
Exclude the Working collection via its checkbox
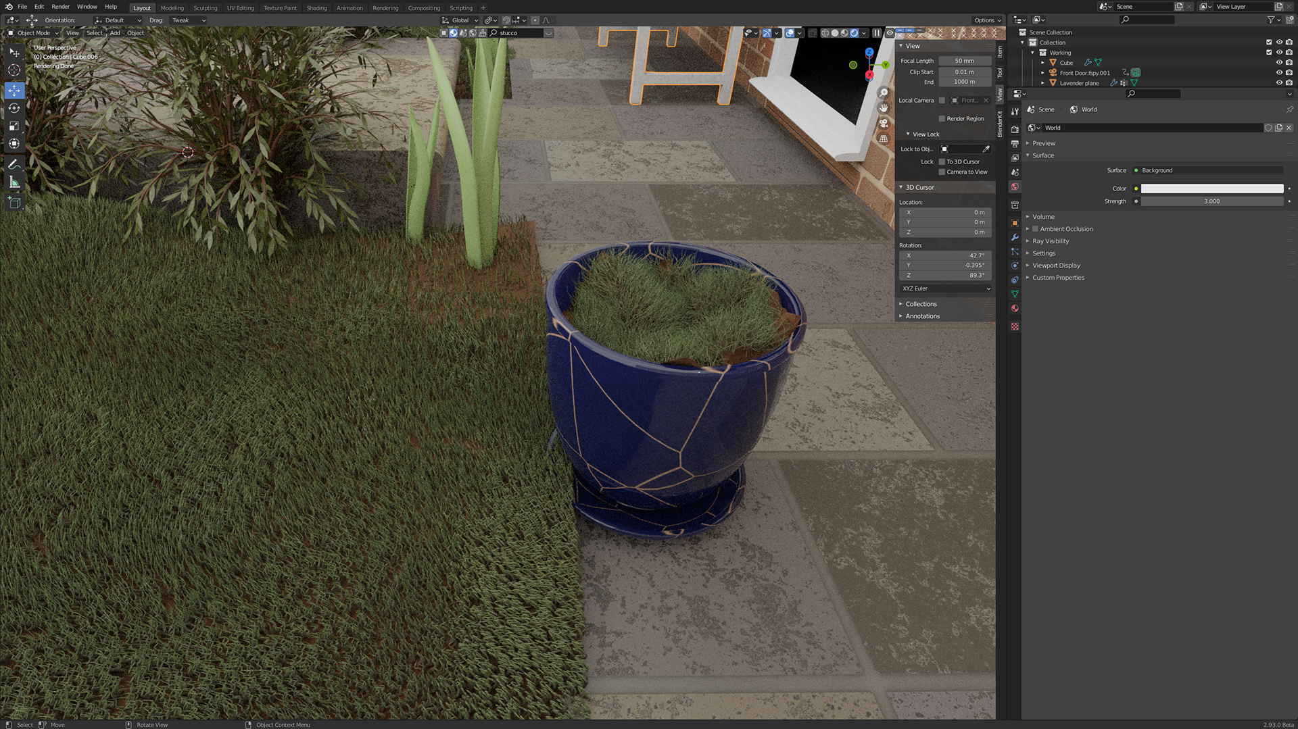point(1269,53)
